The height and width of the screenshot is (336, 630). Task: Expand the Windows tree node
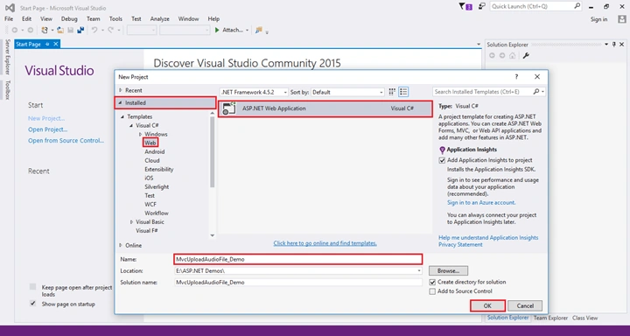click(x=140, y=134)
